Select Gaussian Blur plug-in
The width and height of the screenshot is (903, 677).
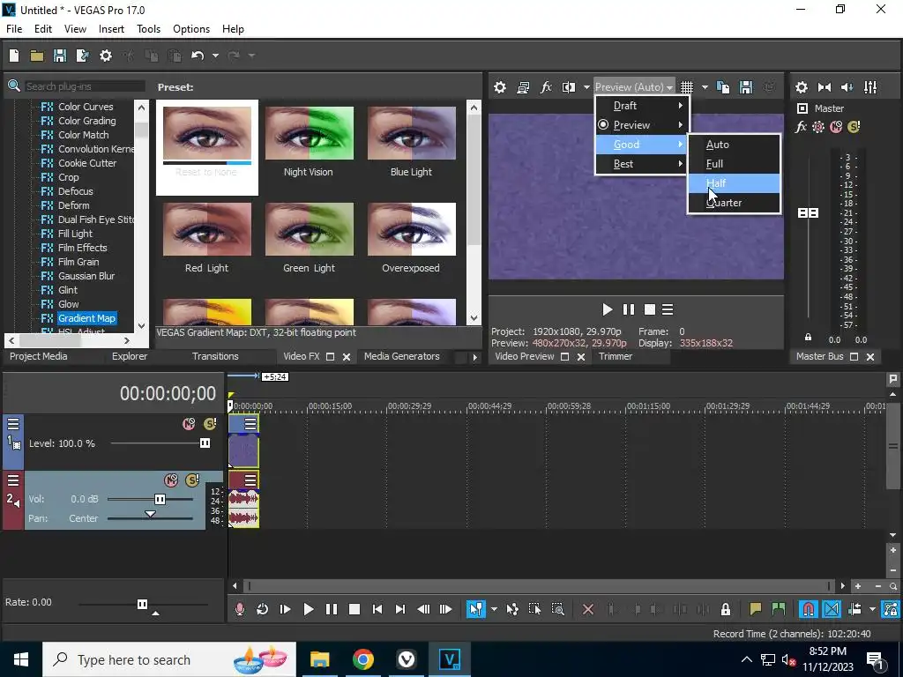coord(86,276)
